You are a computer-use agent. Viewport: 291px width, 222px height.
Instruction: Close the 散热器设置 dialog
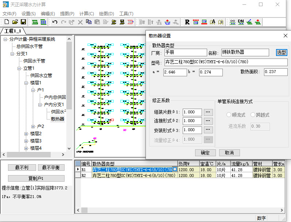tap(286, 36)
